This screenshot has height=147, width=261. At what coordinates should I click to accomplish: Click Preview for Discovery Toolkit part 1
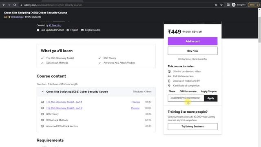(136, 102)
